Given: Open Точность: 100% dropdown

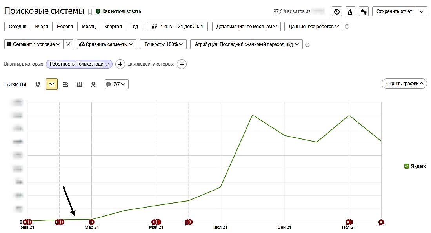Looking at the screenshot, I should tap(164, 44).
